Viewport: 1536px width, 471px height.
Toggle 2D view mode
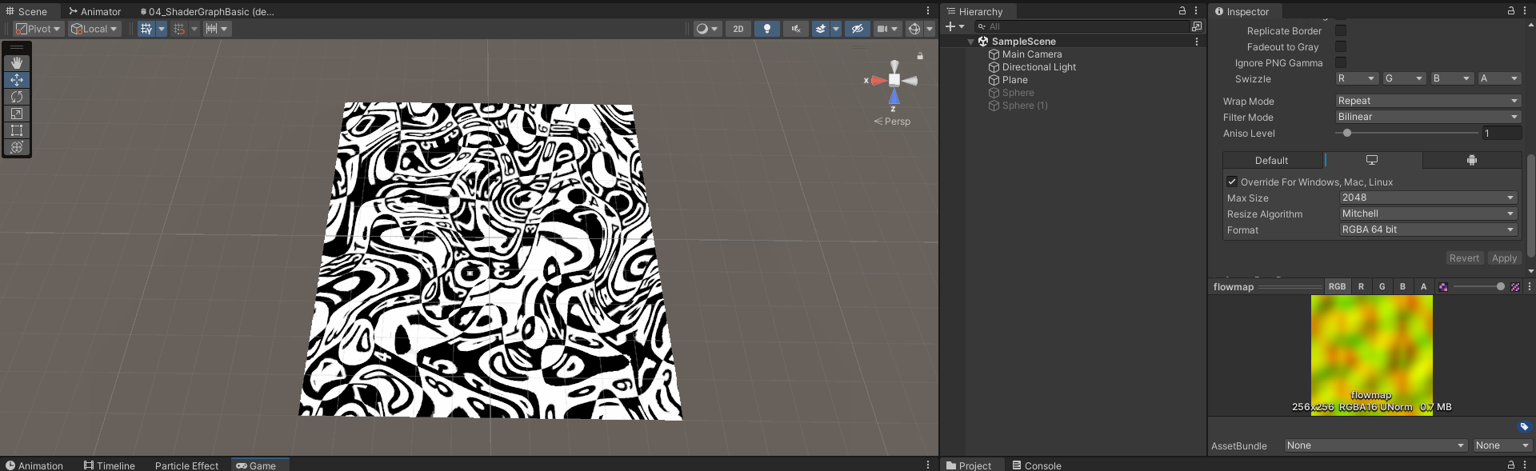[738, 29]
